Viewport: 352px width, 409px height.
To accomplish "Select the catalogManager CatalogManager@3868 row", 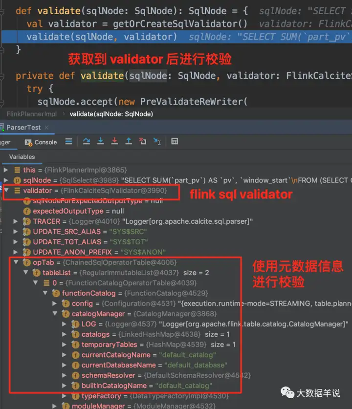I will (176, 314).
